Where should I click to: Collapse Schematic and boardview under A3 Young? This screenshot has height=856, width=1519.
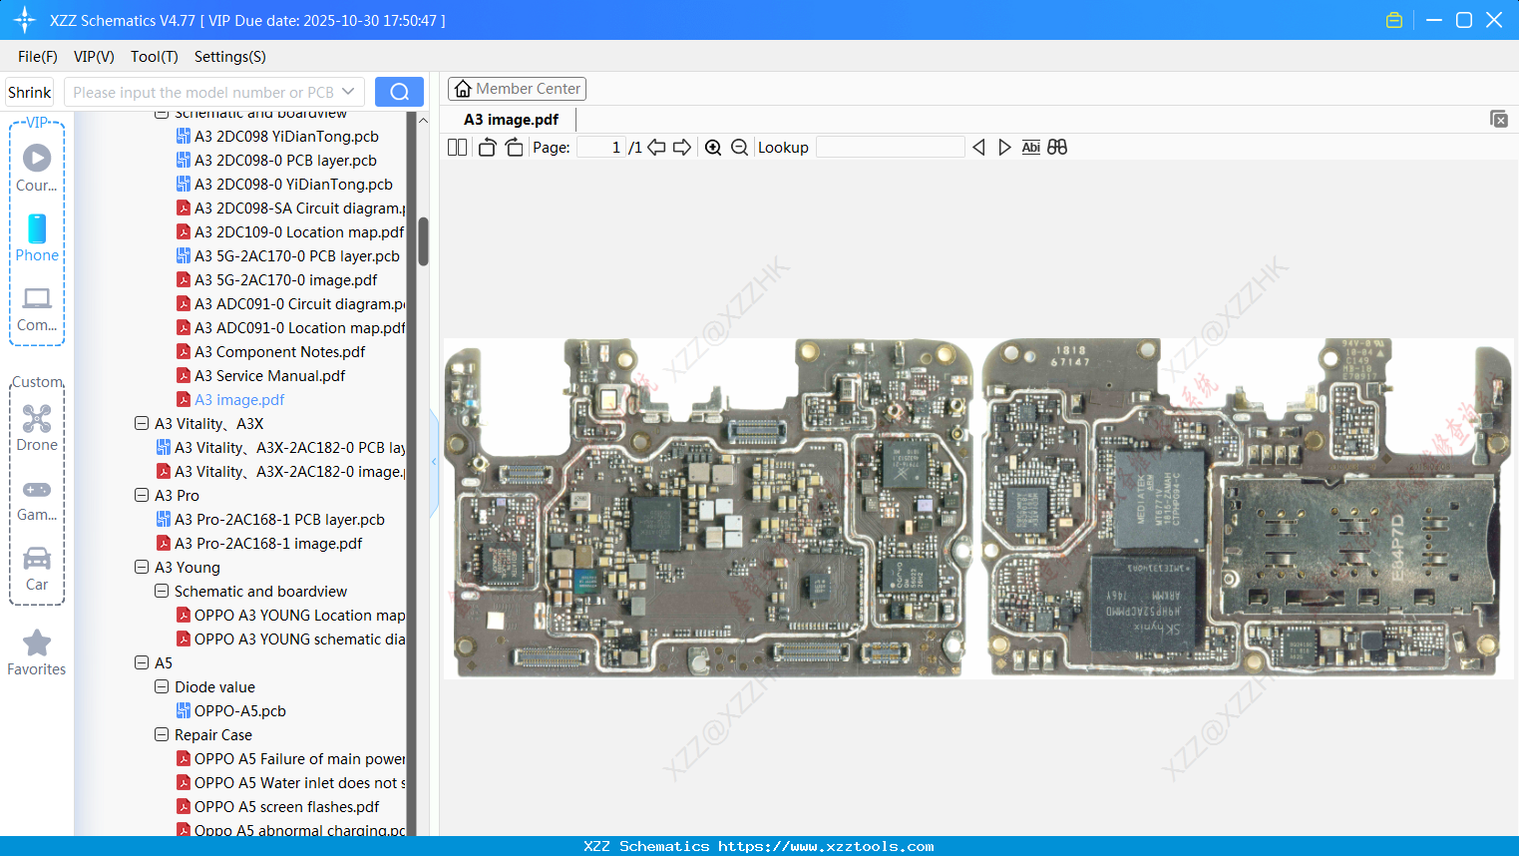162,591
